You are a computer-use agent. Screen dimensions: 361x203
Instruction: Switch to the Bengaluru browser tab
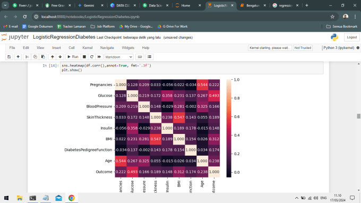253,5
